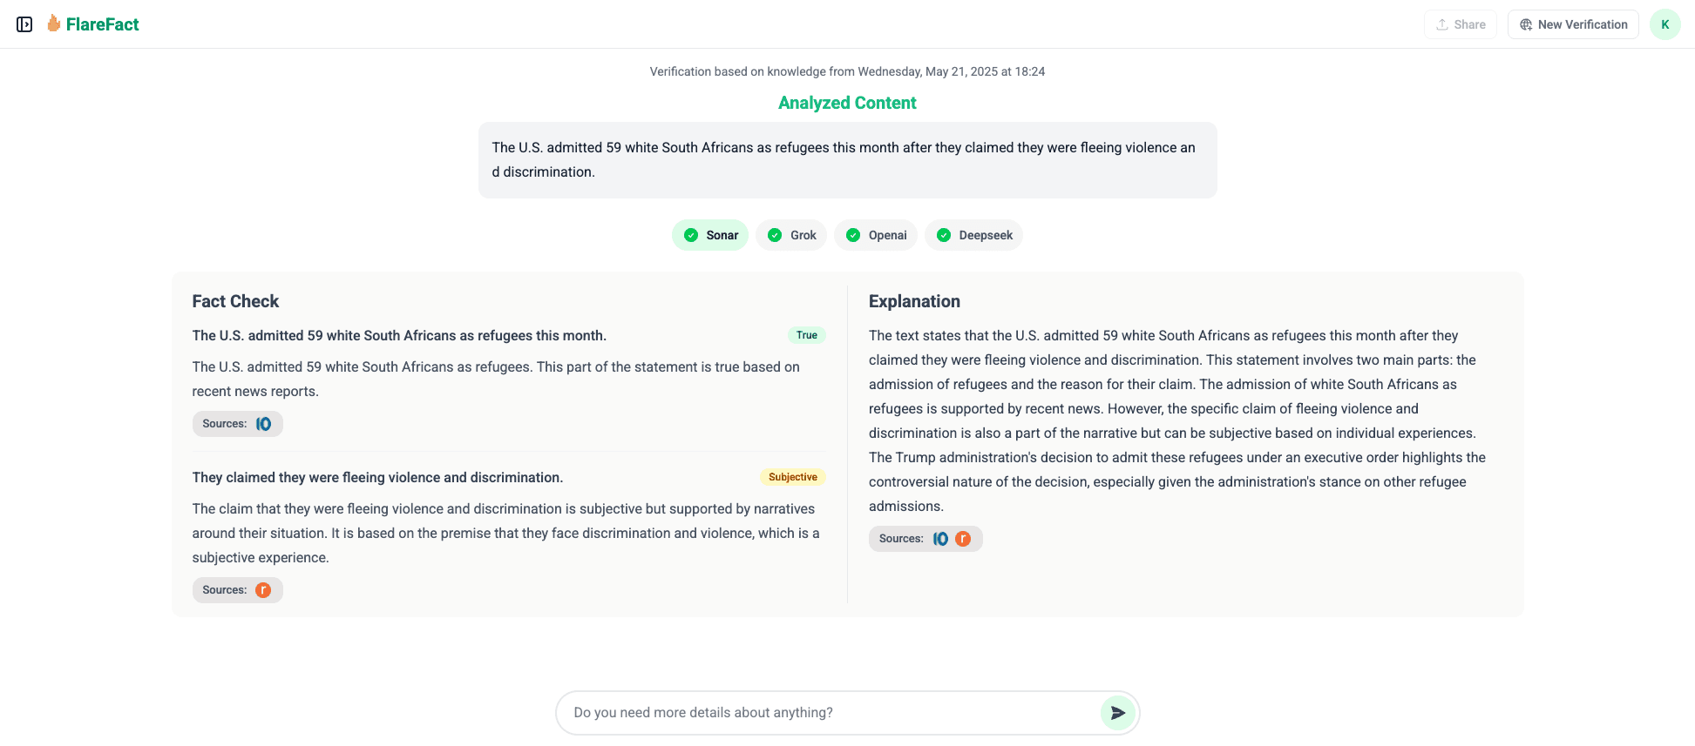The height and width of the screenshot is (746, 1695).
Task: Open the blue source icon in the Explanation
Action: pyautogui.click(x=939, y=538)
